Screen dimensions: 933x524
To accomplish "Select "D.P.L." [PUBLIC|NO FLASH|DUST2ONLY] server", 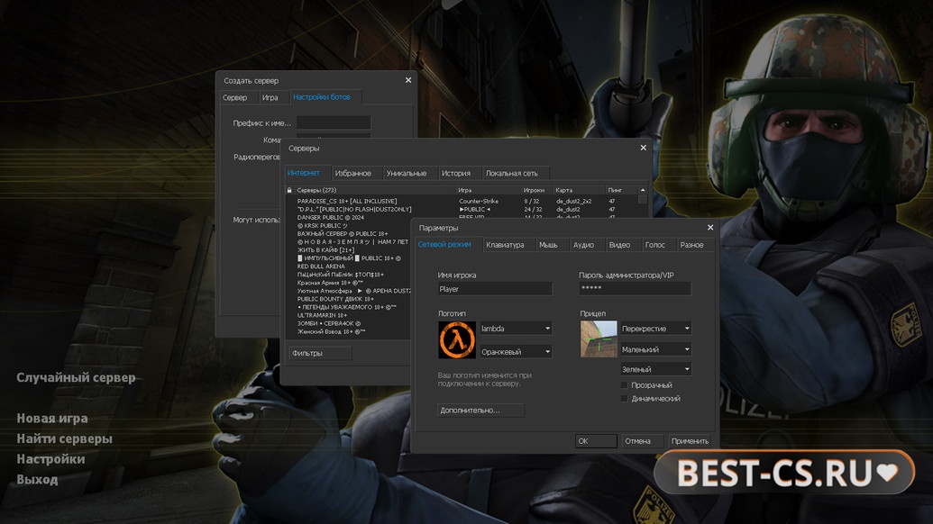I will pyautogui.click(x=462, y=209).
